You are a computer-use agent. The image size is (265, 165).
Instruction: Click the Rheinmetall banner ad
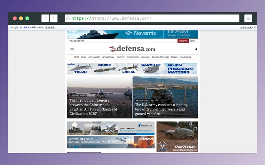click(111, 128)
